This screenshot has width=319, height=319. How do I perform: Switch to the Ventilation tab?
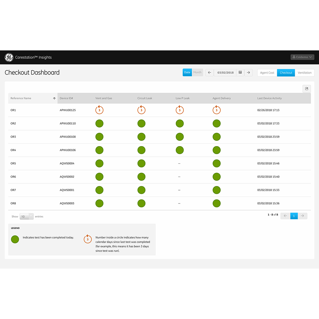304,73
